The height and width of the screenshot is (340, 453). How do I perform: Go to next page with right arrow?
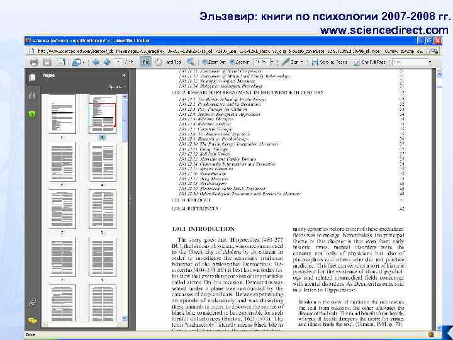(107, 62)
